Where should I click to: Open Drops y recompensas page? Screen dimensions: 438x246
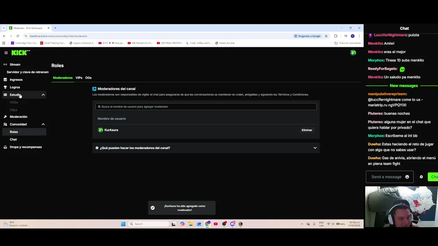point(26,147)
